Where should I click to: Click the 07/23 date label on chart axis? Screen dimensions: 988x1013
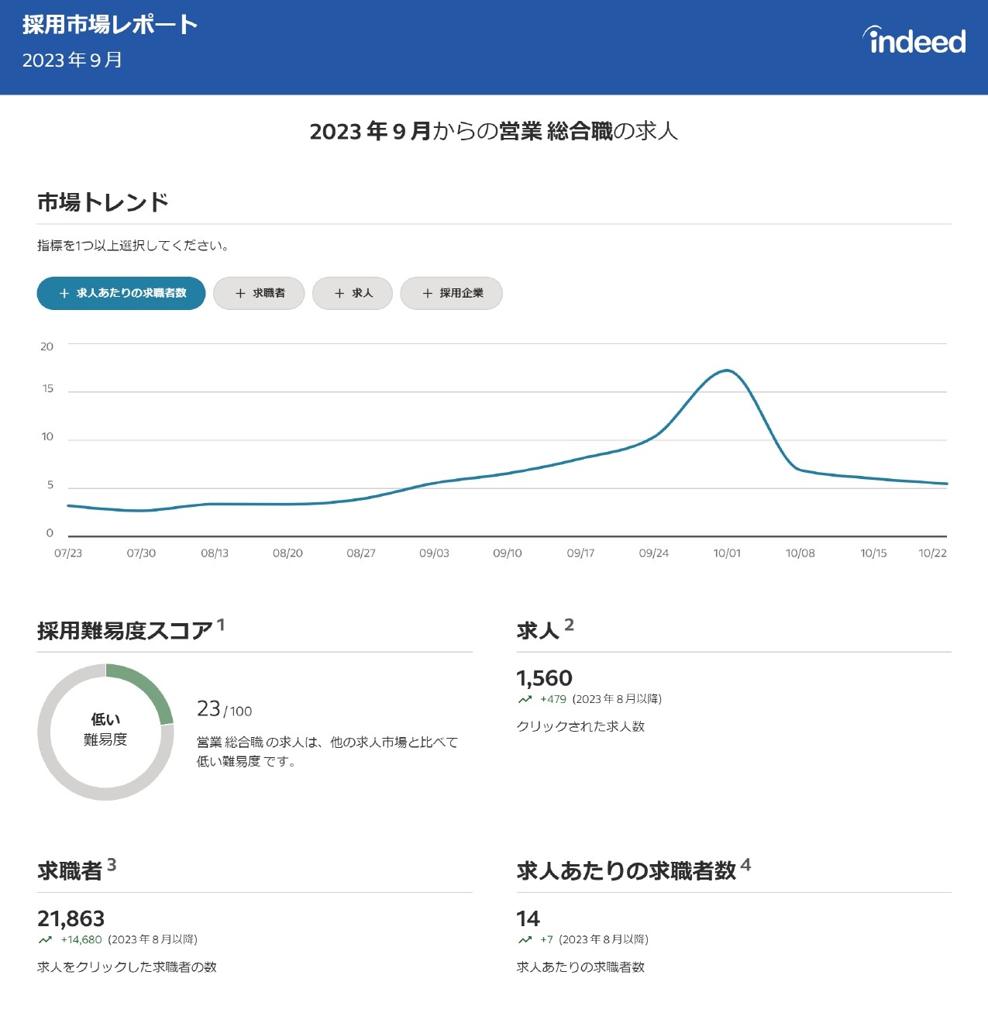point(68,553)
